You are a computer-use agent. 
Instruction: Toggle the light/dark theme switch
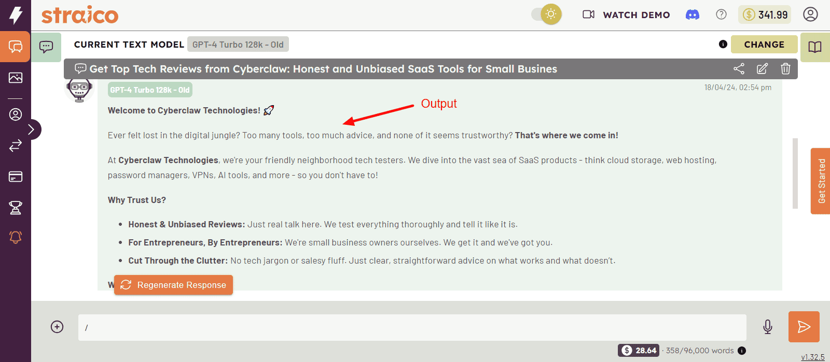pos(546,15)
